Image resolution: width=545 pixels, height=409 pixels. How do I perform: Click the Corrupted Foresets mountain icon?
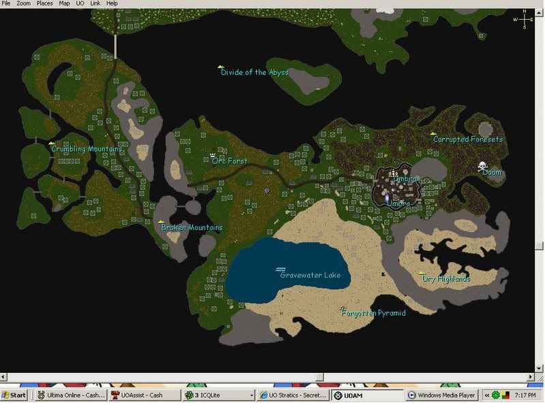(433, 133)
